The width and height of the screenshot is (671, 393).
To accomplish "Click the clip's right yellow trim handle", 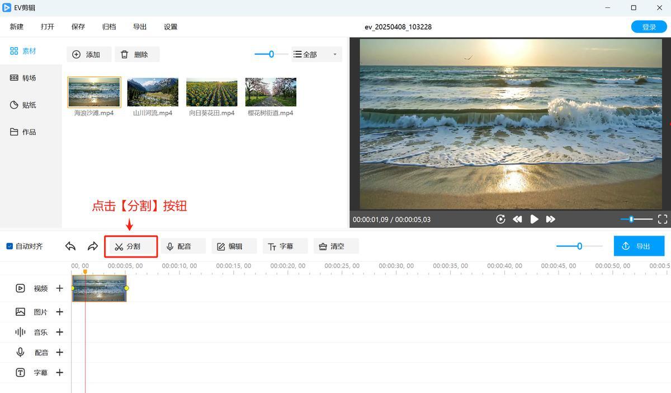I will click(126, 288).
